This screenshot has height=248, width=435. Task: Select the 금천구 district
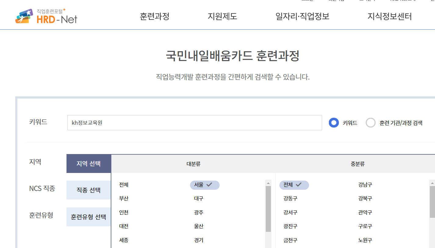pyautogui.click(x=290, y=240)
